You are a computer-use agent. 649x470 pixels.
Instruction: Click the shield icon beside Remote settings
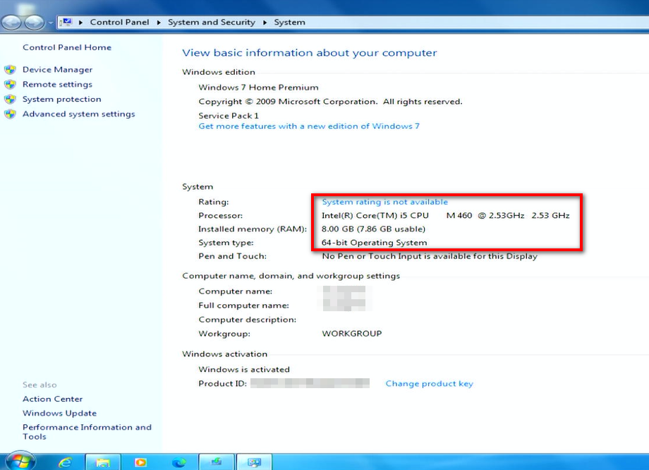(x=11, y=85)
